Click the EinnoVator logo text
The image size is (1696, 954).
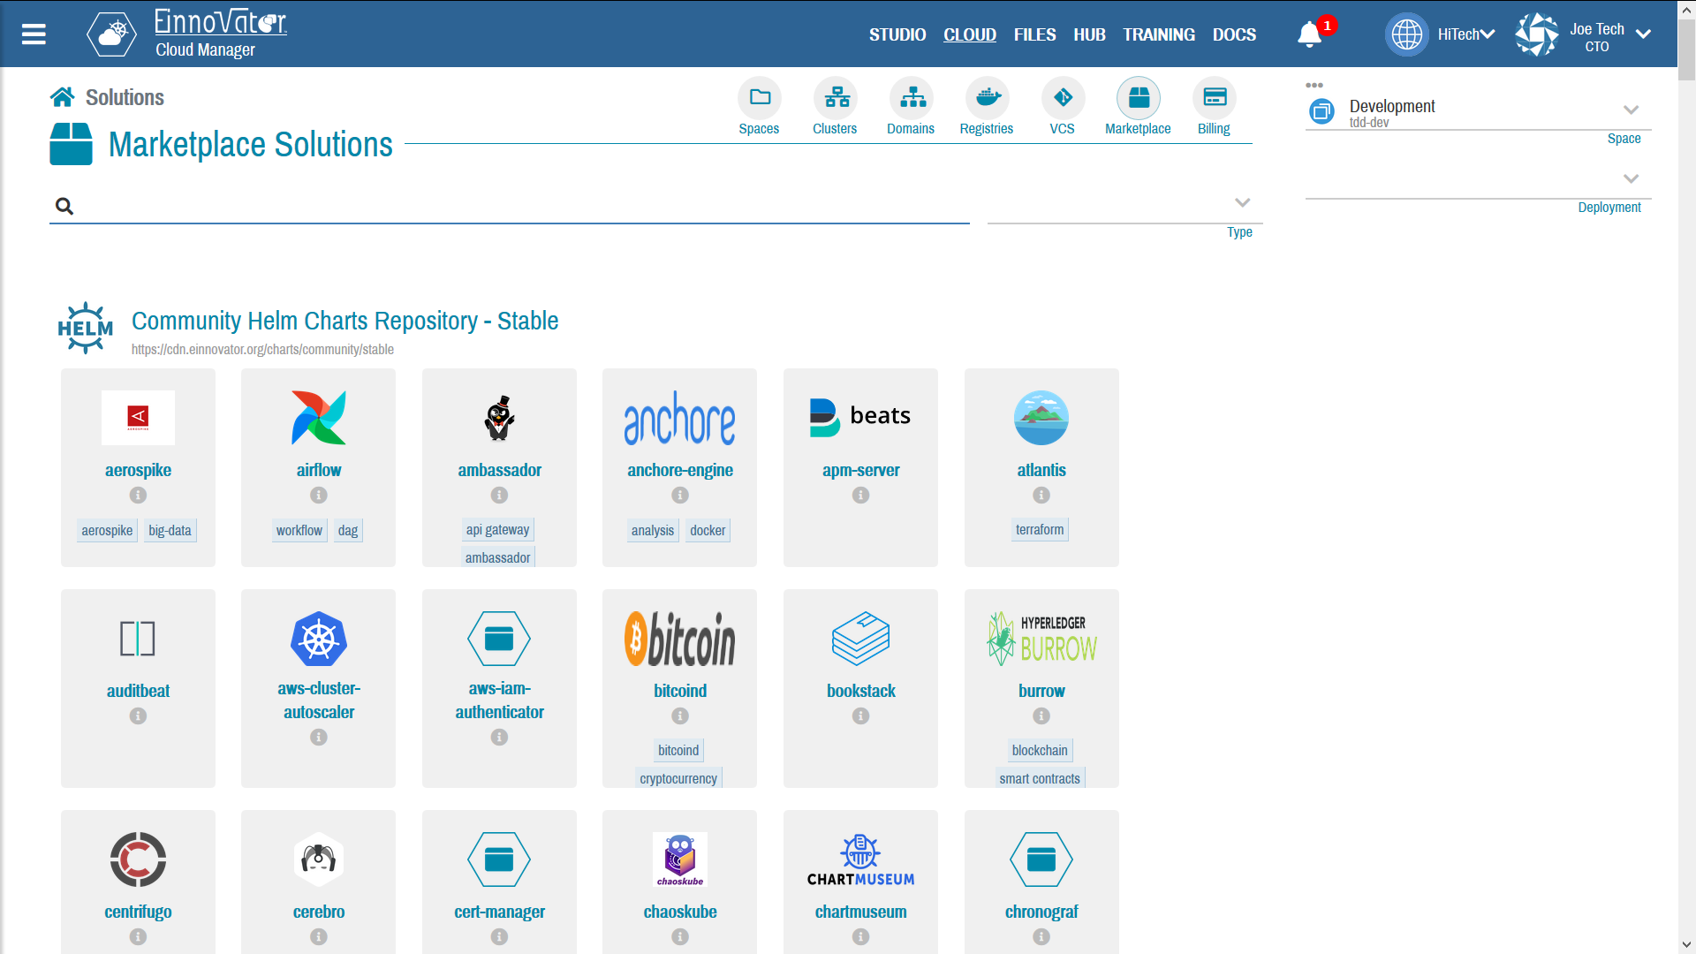point(221,21)
